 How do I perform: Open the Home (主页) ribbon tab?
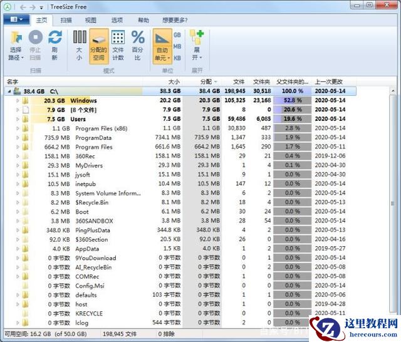pyautogui.click(x=41, y=20)
